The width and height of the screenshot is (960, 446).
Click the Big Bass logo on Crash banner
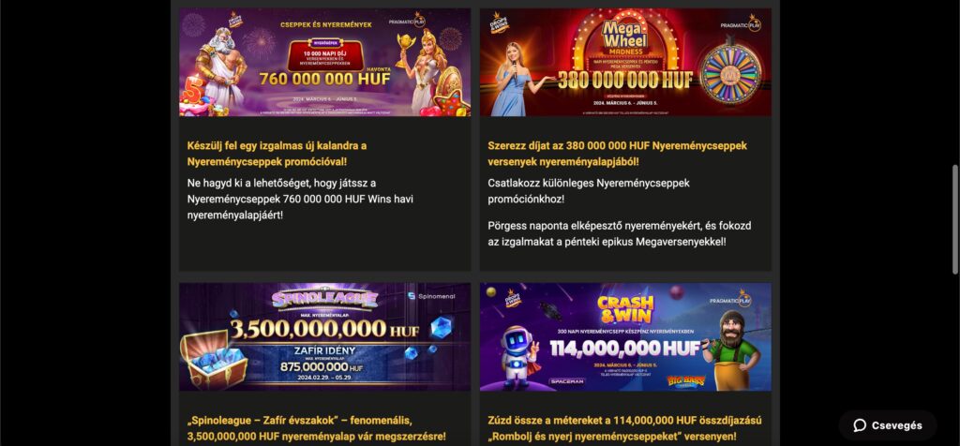(685, 381)
